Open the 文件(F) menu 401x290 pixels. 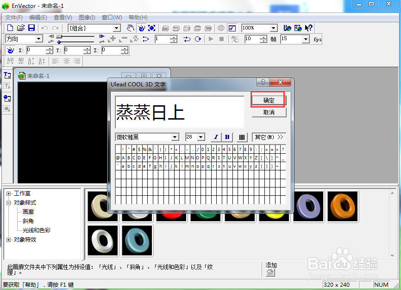[x=14, y=18]
